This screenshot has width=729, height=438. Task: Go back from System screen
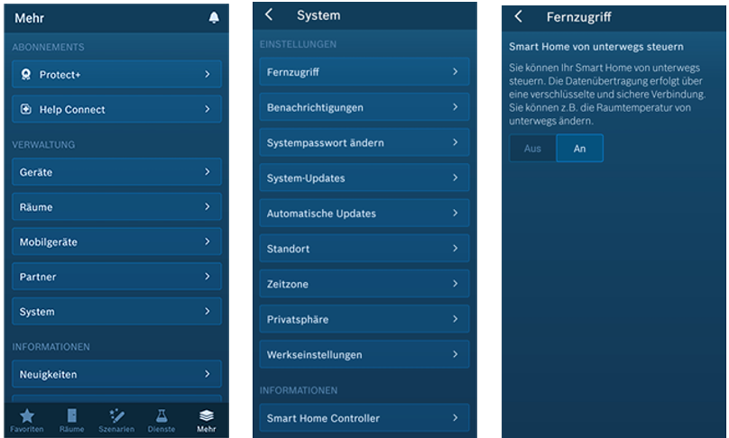(x=269, y=15)
